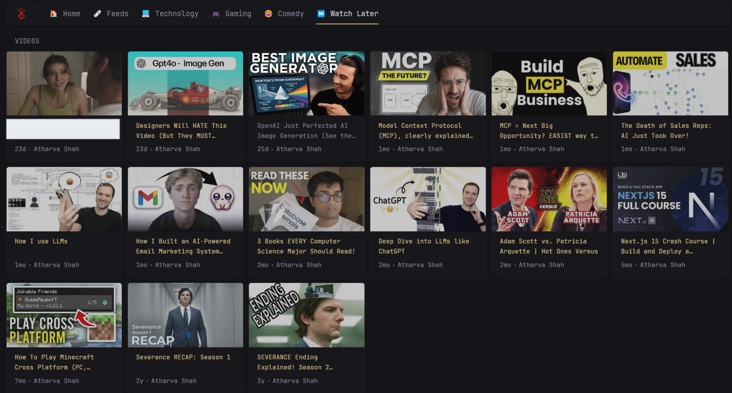Click the smiley emoji beside Comedy
This screenshot has width=732, height=393.
click(x=268, y=14)
